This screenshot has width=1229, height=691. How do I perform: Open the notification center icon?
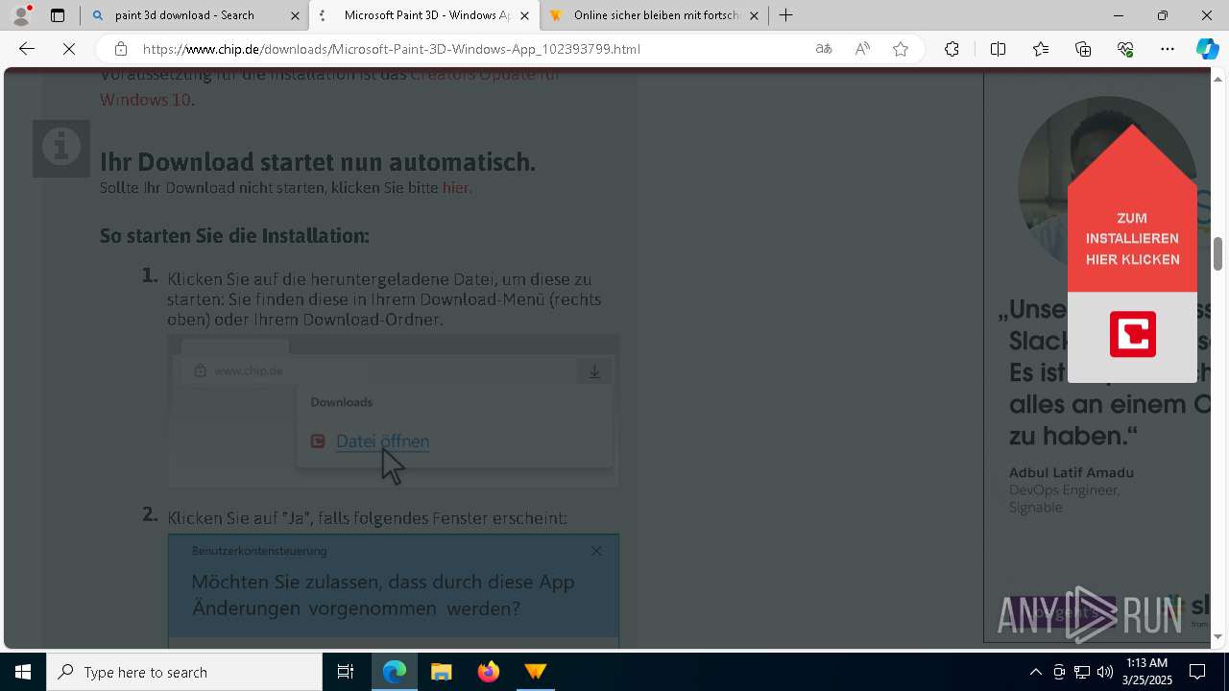coord(1197,672)
